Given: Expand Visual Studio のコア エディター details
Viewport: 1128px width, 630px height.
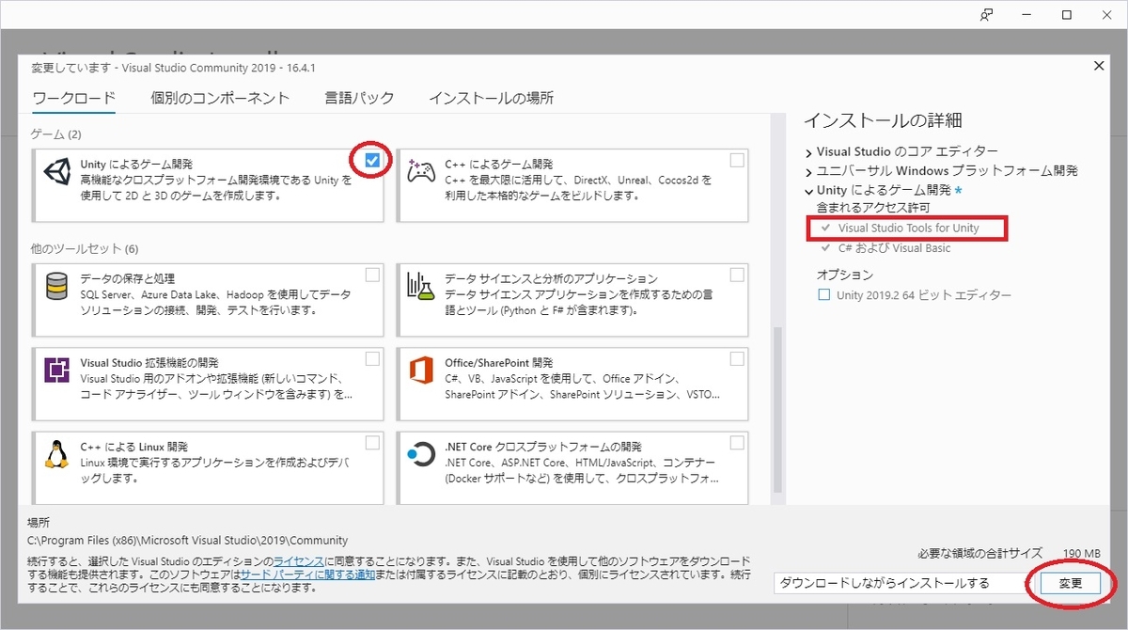Looking at the screenshot, I should tap(808, 151).
